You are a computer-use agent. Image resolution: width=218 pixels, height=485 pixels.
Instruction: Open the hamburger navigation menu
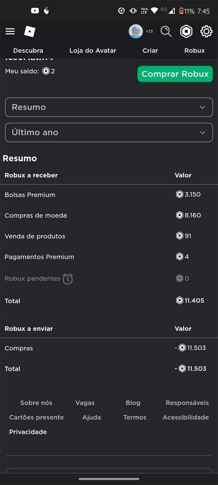10,32
